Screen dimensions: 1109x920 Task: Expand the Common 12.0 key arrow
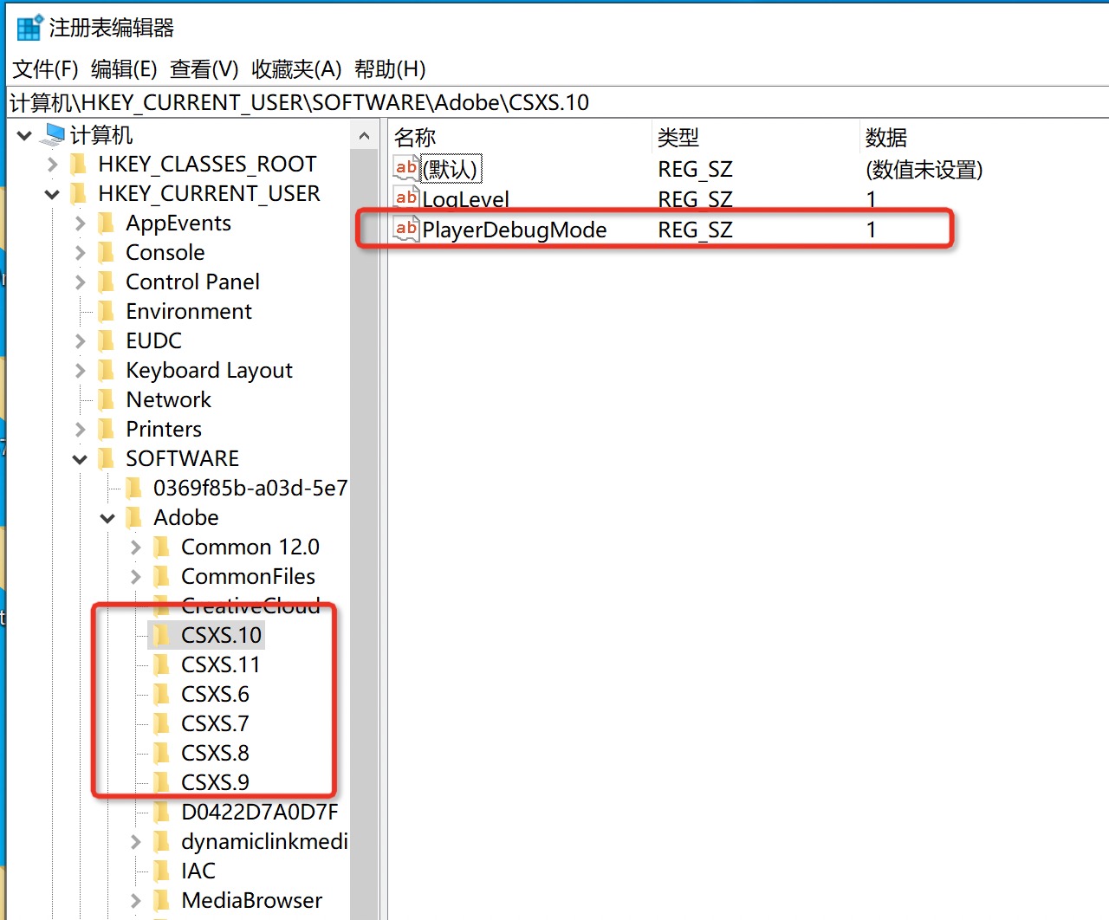click(135, 547)
